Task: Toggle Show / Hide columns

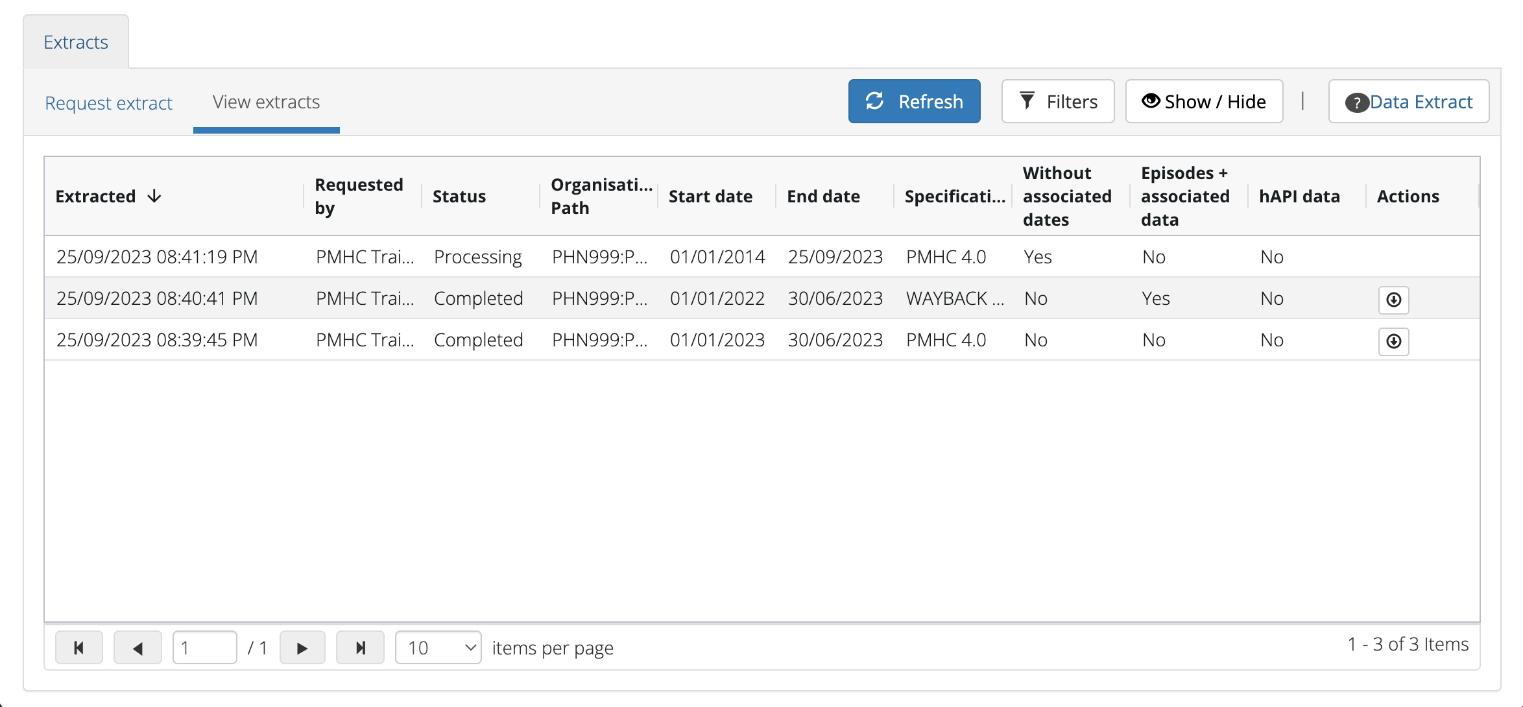Action: [1204, 102]
